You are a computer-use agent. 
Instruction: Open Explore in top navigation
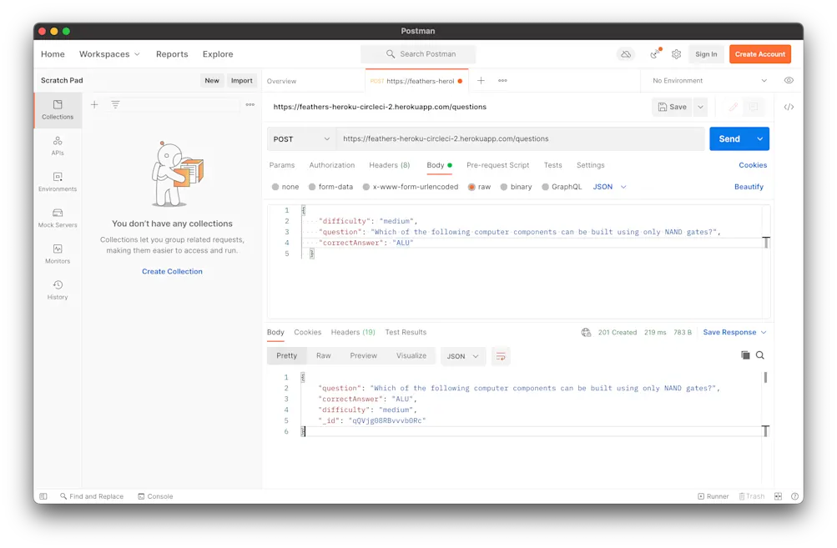(218, 54)
